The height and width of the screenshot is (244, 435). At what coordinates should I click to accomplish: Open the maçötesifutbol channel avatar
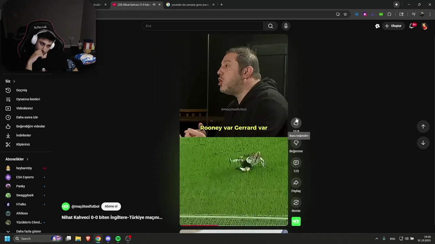tap(66, 206)
